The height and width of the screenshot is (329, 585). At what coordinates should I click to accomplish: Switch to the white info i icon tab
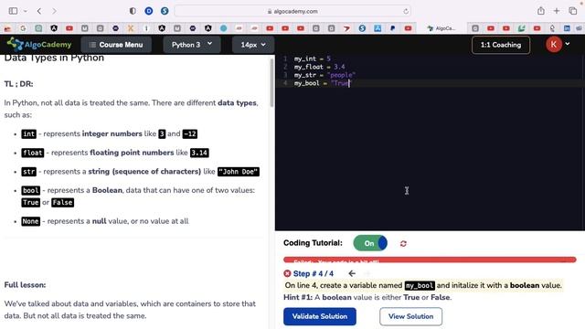[146, 28]
